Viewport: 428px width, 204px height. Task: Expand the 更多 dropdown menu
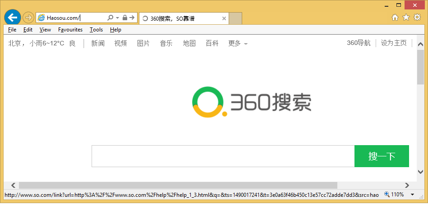click(238, 44)
